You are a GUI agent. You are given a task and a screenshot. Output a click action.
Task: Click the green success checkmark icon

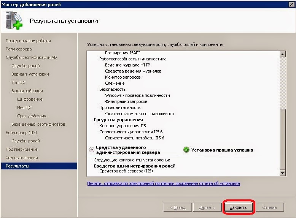tap(186, 150)
